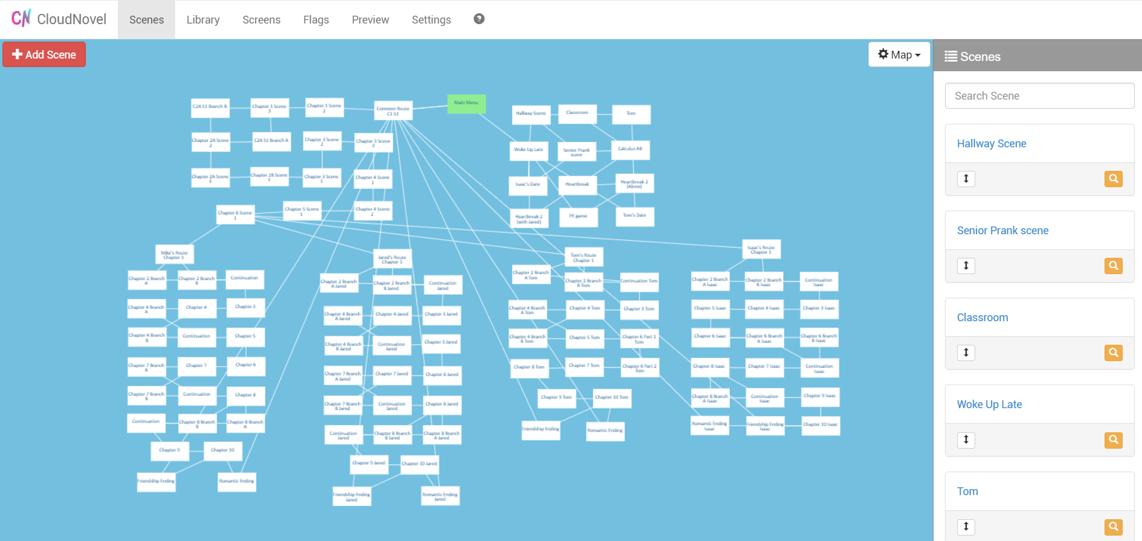The height and width of the screenshot is (541, 1142).
Task: Select the Continuation Tom node
Action: 639,282
